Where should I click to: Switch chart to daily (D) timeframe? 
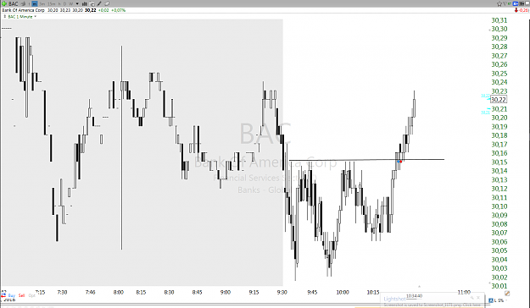coord(65,3)
